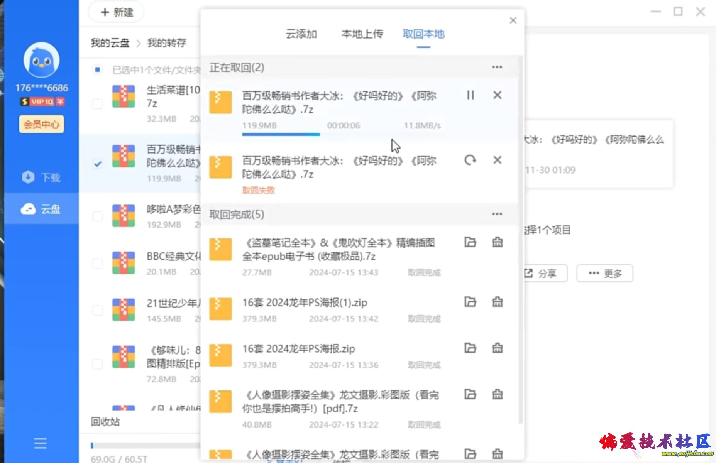Screen dimensions: 716x463
Task: Cancel the failed download item
Action: [x=497, y=160]
